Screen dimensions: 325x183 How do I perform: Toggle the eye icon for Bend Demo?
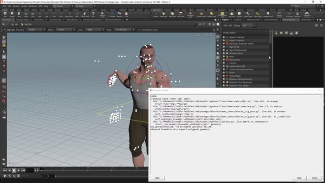(223, 60)
